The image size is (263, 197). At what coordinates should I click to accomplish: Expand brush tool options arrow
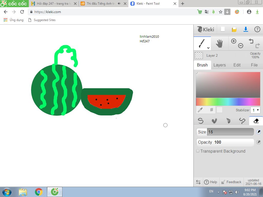click(208, 48)
